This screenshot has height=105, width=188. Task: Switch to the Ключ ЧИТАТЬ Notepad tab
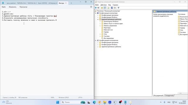tap(42, 3)
